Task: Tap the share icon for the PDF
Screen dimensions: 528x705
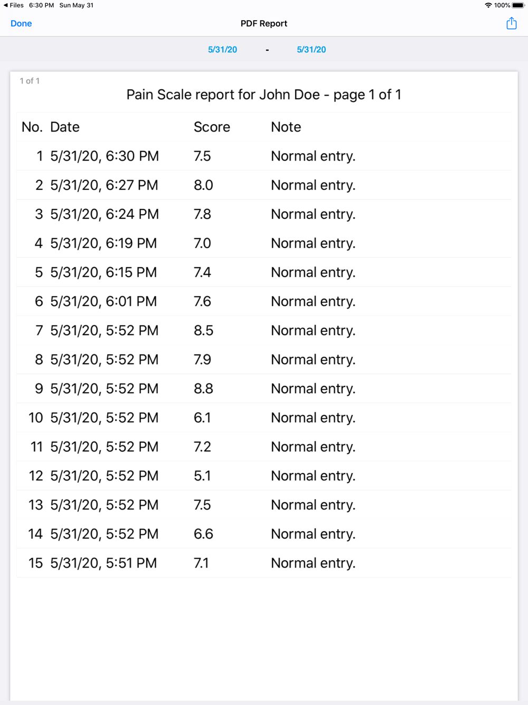Action: click(x=511, y=23)
